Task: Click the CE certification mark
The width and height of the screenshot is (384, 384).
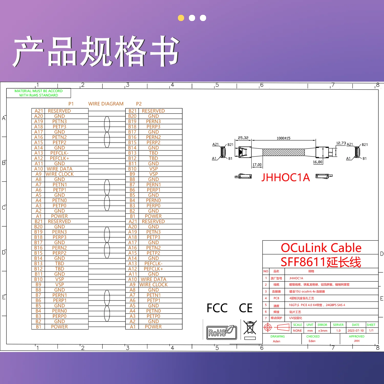Action: (246, 308)
